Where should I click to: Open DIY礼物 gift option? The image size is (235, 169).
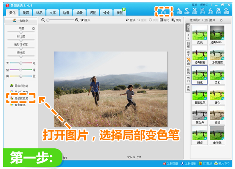click(x=205, y=164)
